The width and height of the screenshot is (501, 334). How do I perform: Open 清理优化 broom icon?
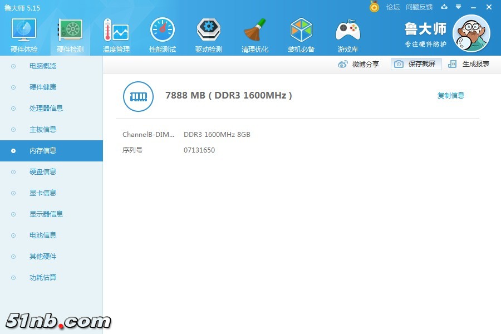pyautogui.click(x=255, y=31)
